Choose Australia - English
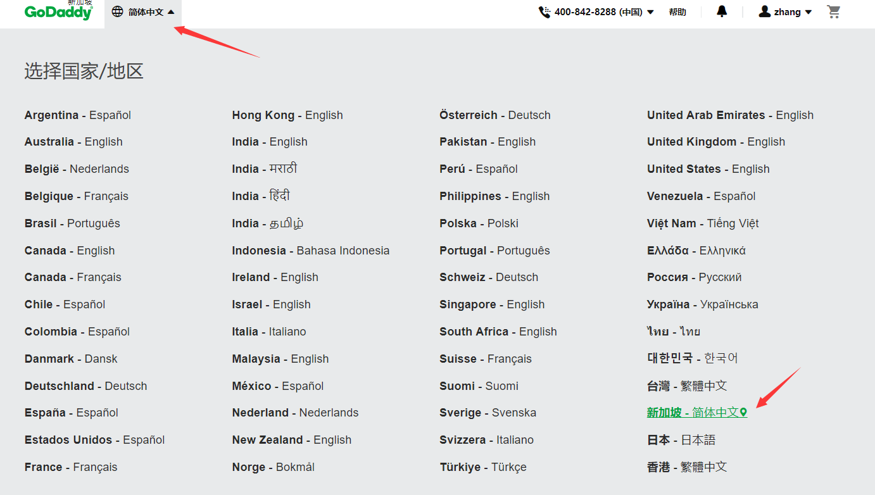875x495 pixels. click(x=73, y=142)
